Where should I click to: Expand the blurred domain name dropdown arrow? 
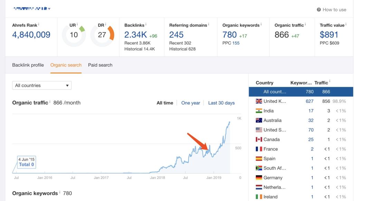click(49, 9)
